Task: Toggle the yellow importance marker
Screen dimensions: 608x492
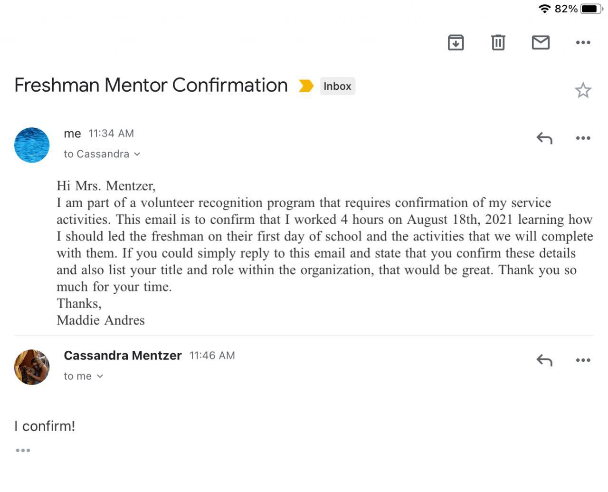Action: pos(306,86)
